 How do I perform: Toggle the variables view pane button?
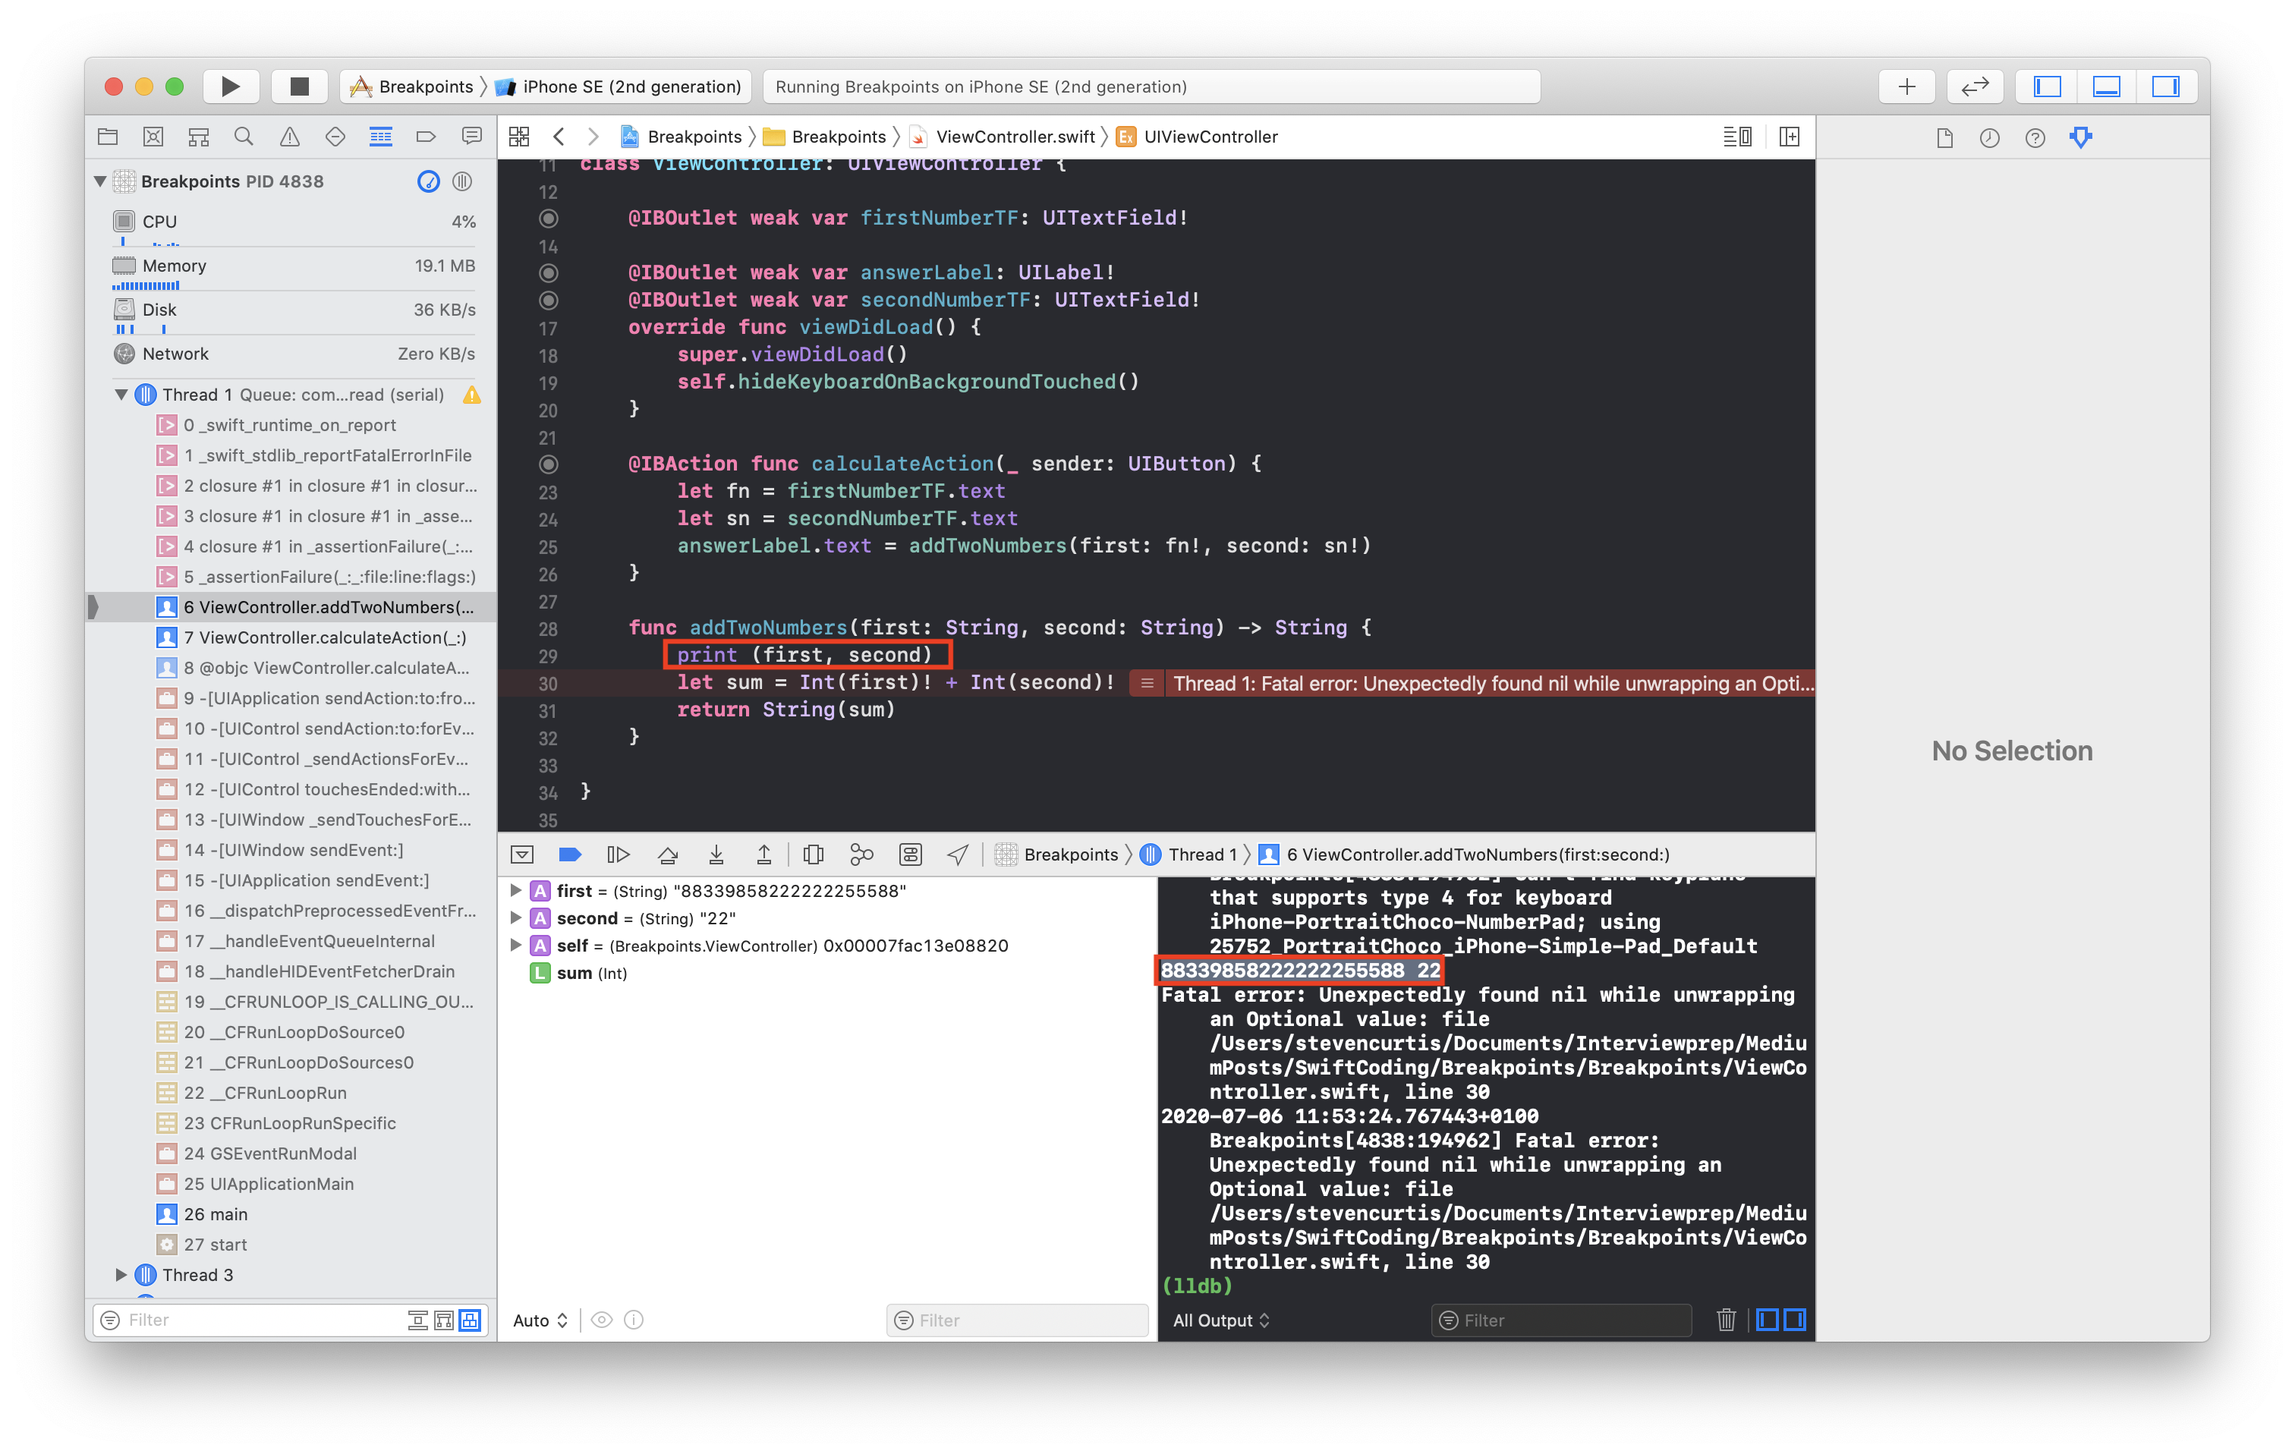[x=1767, y=1320]
